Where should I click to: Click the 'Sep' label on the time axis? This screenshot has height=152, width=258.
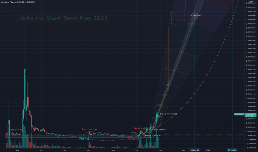(x=113, y=150)
